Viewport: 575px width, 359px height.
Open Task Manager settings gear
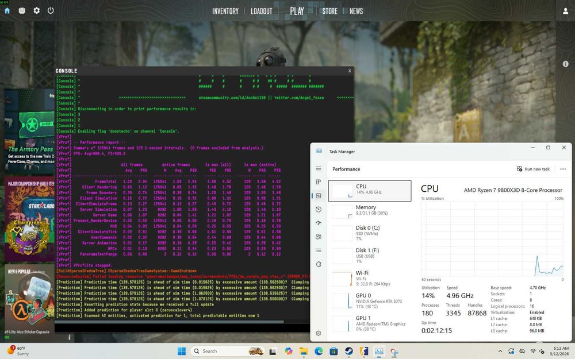[x=319, y=333]
